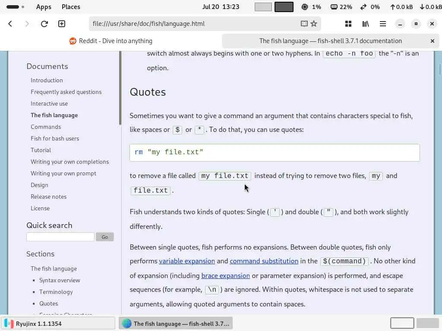Click the rm "my file.txt" code block
Screen dimensions: 442x331
[275, 153]
